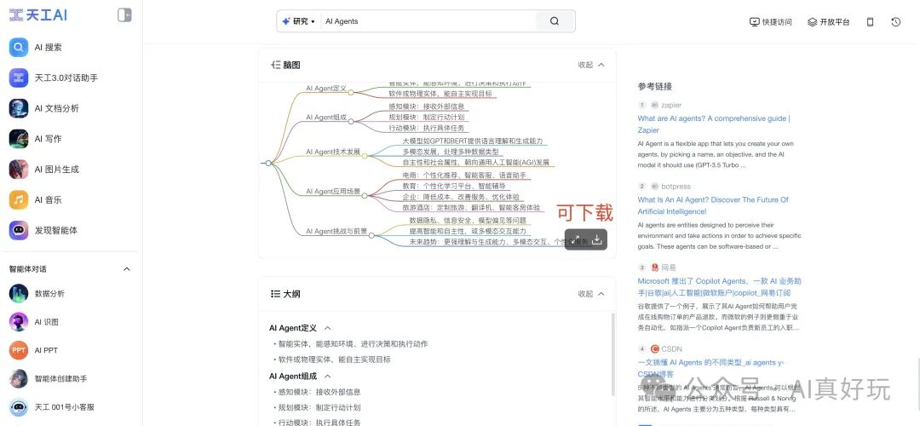This screenshot has width=920, height=426.
Task: Click the zapier source label
Action: point(671,105)
